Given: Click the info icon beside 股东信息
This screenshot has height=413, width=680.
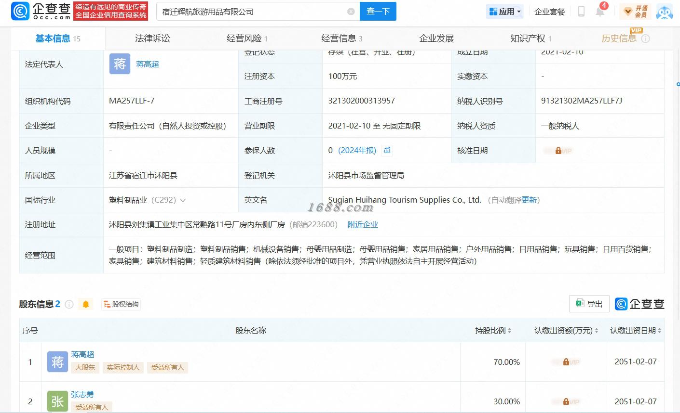Looking at the screenshot, I should [x=69, y=304].
